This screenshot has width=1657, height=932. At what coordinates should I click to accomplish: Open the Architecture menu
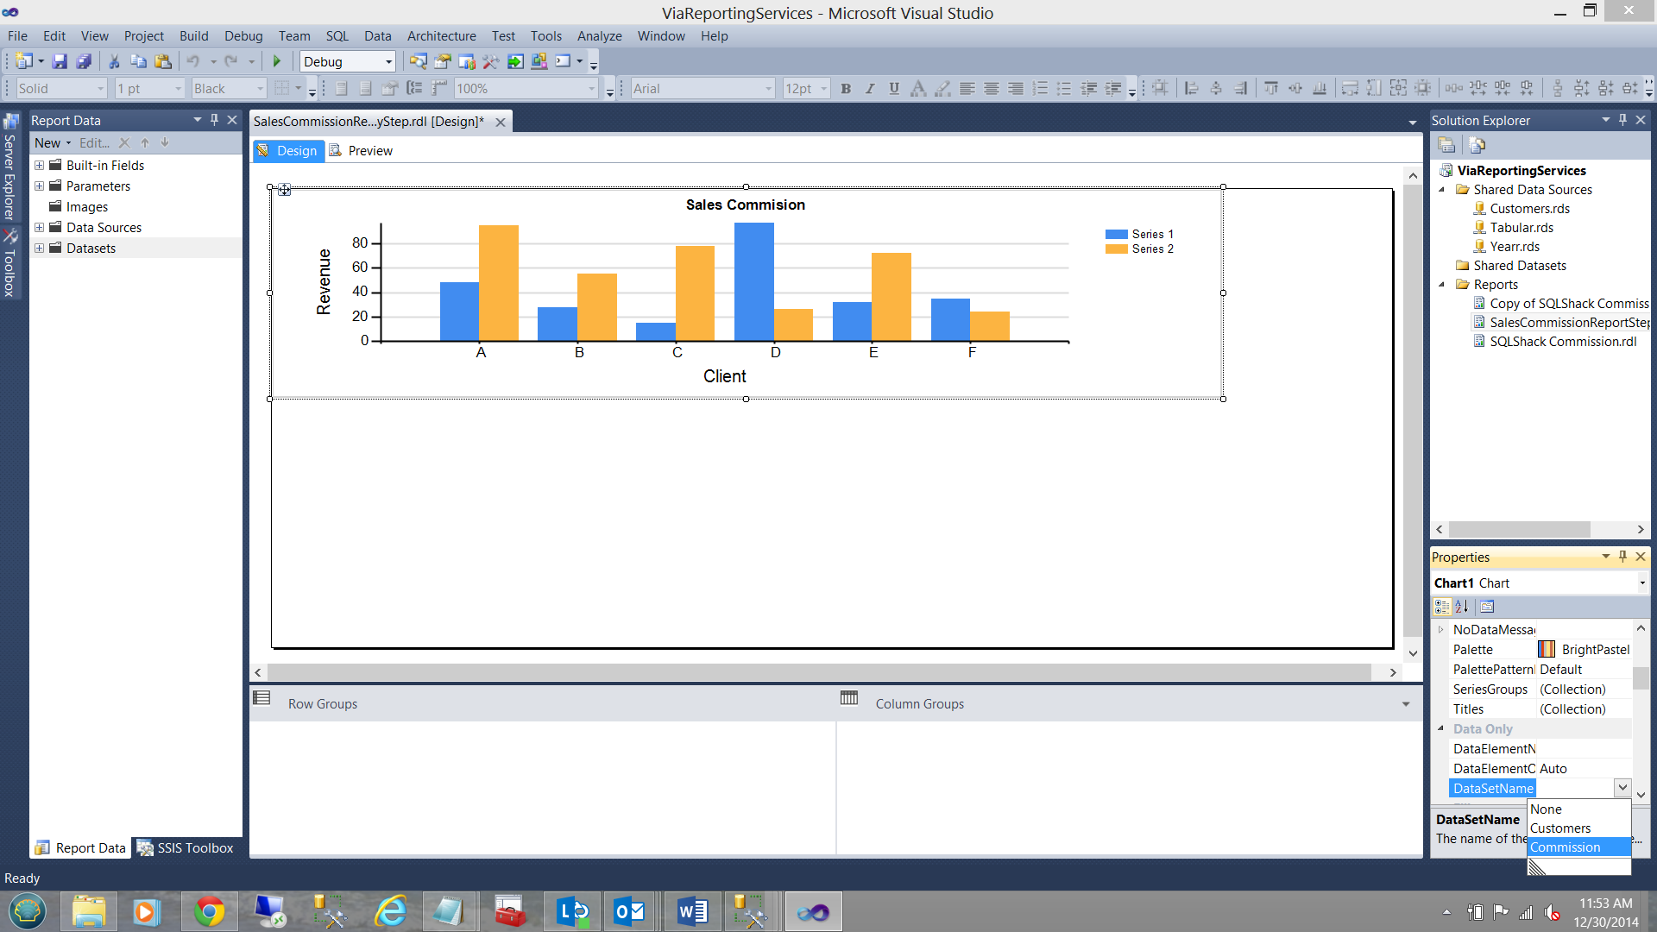point(441,36)
